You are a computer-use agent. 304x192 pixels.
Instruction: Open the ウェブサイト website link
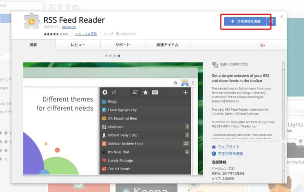click(229, 147)
